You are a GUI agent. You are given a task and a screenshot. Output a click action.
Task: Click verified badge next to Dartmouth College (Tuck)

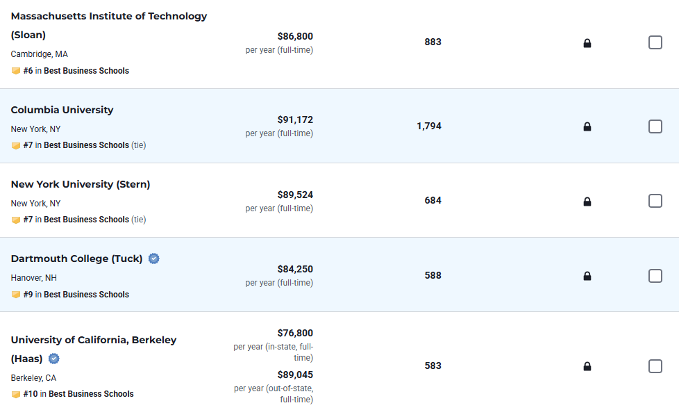(x=154, y=259)
